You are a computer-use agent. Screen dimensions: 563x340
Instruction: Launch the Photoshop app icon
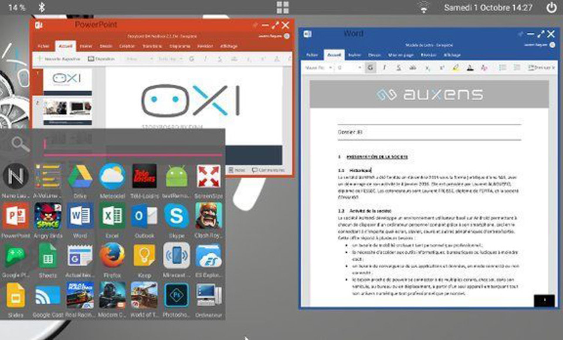(176, 295)
